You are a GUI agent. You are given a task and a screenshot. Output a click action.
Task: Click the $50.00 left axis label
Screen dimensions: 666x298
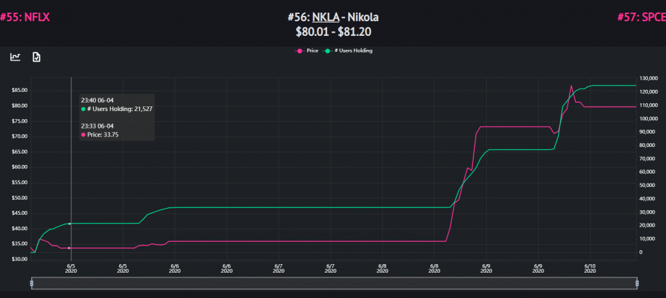tap(19, 198)
